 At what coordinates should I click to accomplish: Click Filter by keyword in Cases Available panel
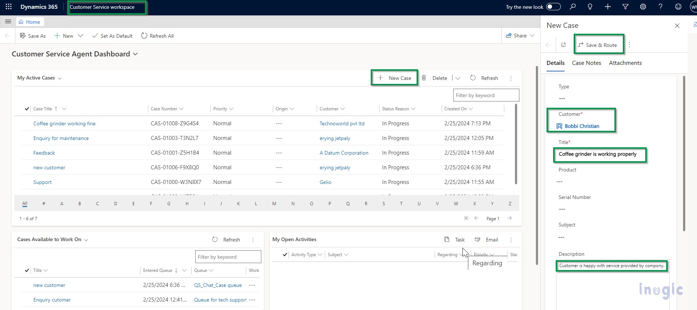coord(228,257)
